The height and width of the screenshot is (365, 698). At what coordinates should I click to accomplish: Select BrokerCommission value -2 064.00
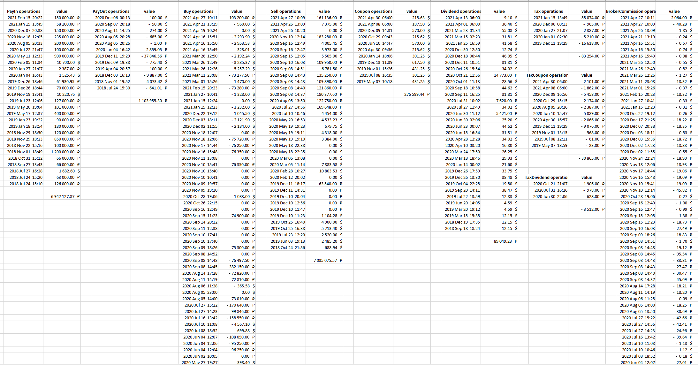click(x=674, y=18)
